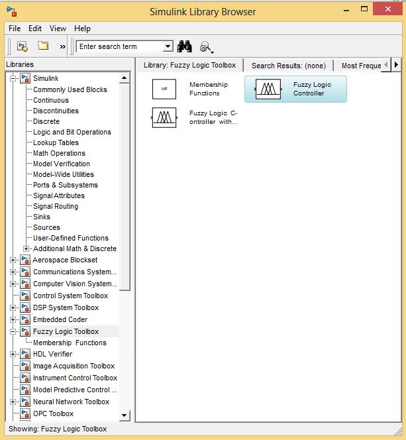Select Sinks library
This screenshot has width=406, height=440.
click(42, 217)
